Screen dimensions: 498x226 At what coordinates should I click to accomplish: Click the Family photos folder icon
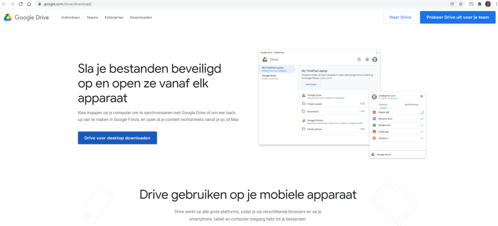(303, 129)
